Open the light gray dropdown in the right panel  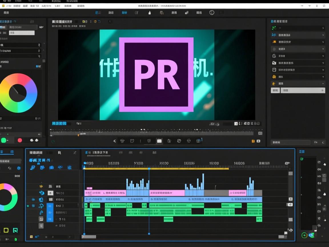(x=303, y=90)
